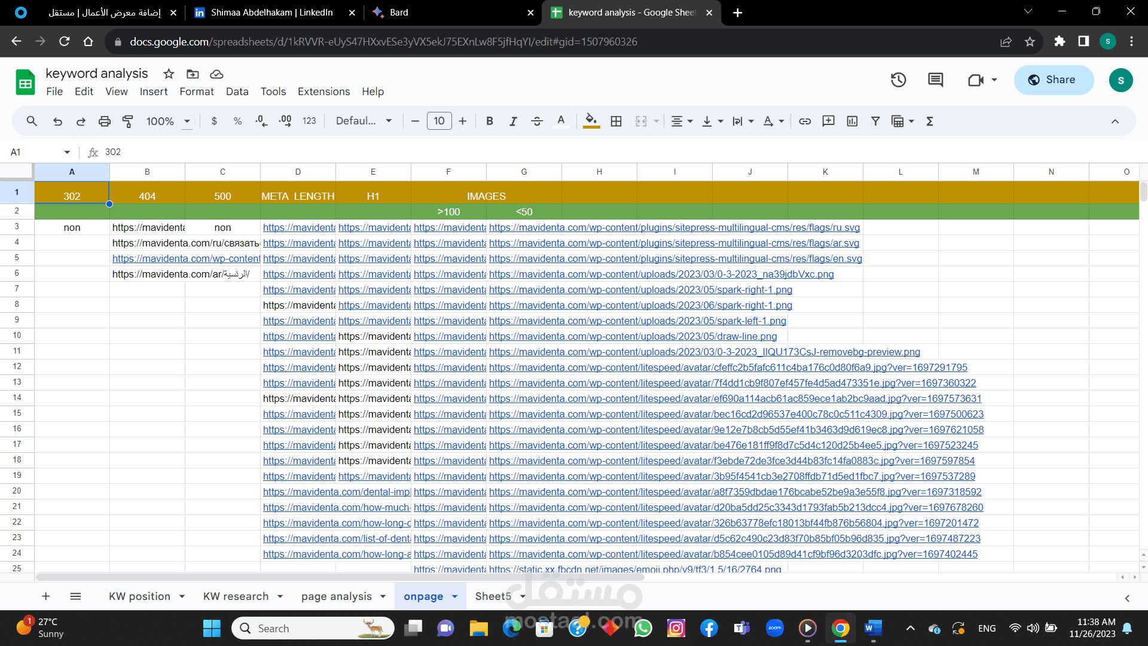
Task: Toggle italic formatting
Action: (x=513, y=121)
